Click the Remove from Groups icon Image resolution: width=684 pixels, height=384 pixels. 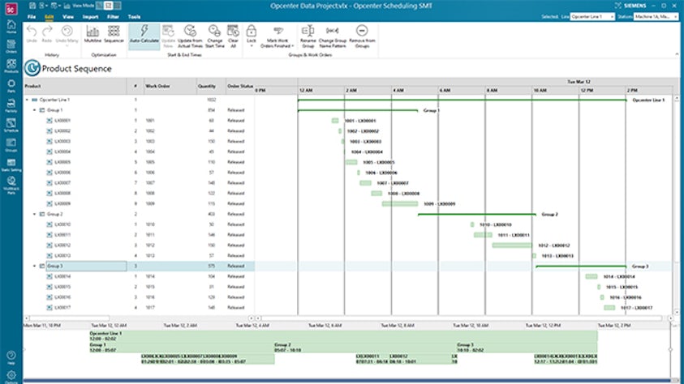click(362, 36)
